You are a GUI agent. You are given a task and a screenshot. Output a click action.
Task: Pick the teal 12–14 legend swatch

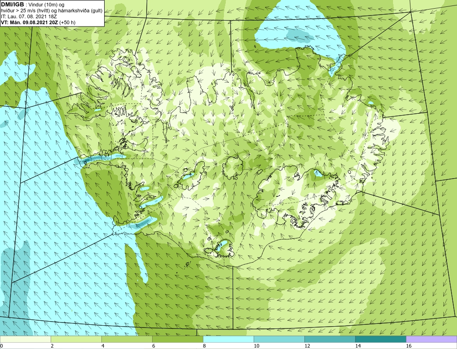(x=329, y=339)
